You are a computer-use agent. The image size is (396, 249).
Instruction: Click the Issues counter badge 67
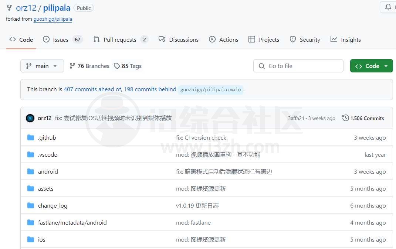(78, 40)
